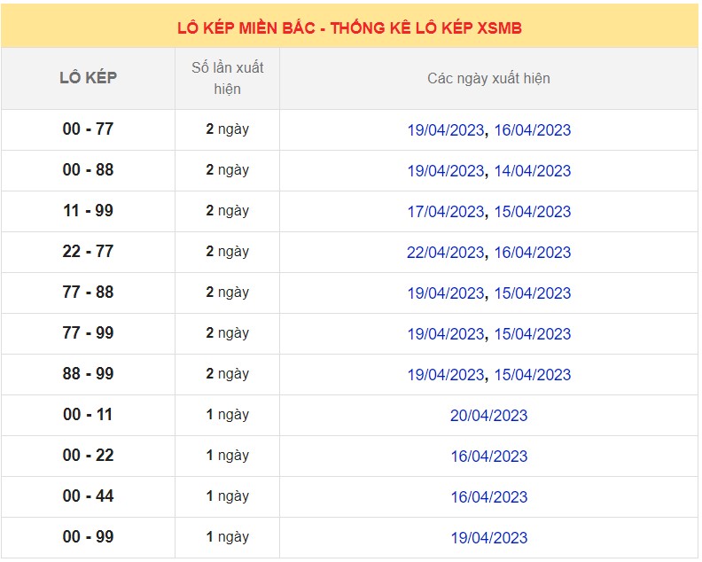Open 19/04/2023 in the 00 - 88 row
This screenshot has height=562, width=702.
[x=445, y=171]
